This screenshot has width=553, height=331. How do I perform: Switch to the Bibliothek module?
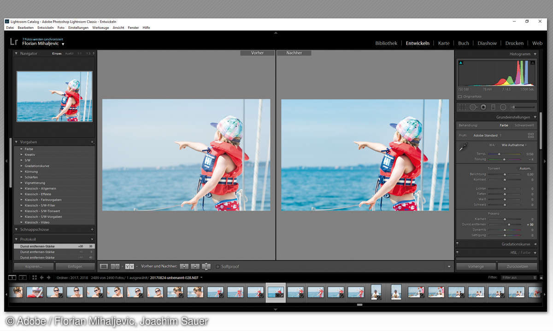pyautogui.click(x=386, y=43)
